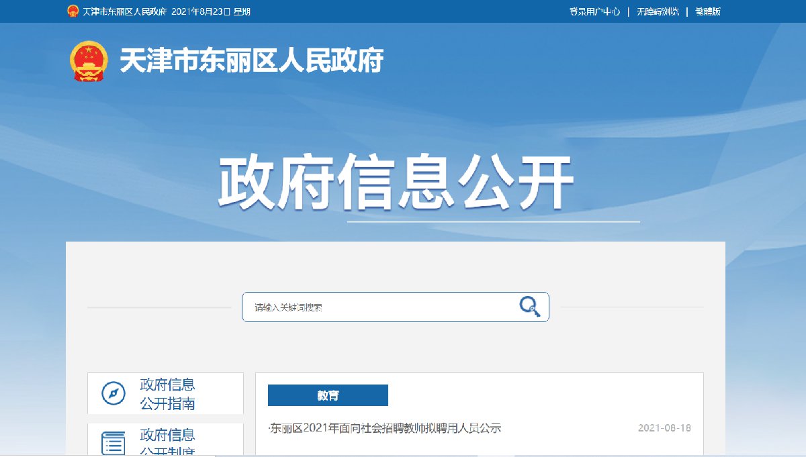This screenshot has width=806, height=457.
Task: Open 东丽区2021年面向社会招聘教师拟聘用人员公示 article
Action: [385, 428]
